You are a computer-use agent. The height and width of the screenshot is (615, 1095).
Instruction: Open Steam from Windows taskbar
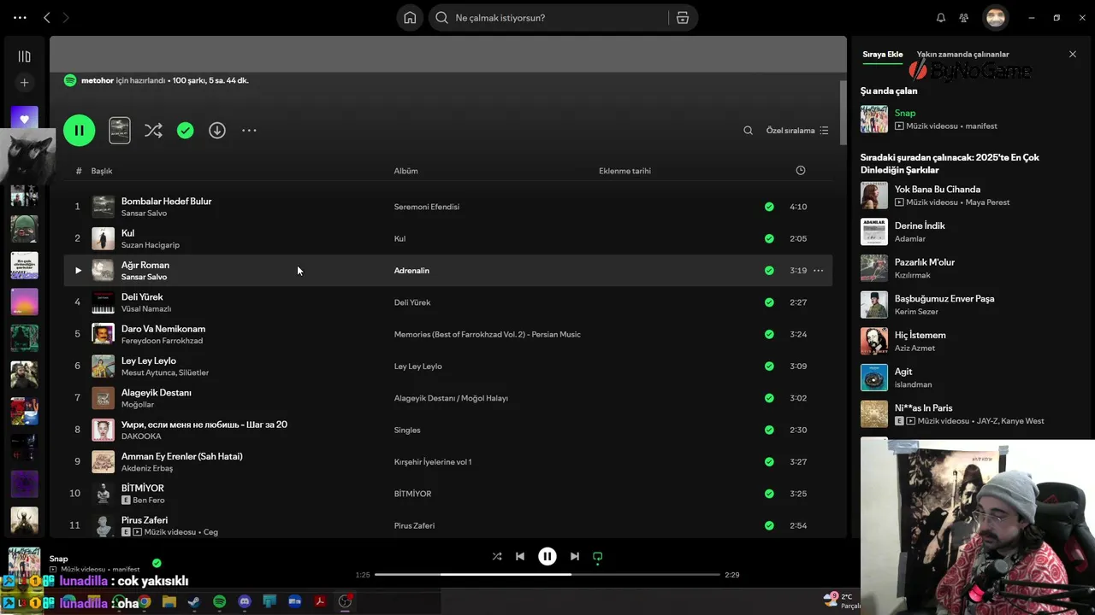(194, 602)
